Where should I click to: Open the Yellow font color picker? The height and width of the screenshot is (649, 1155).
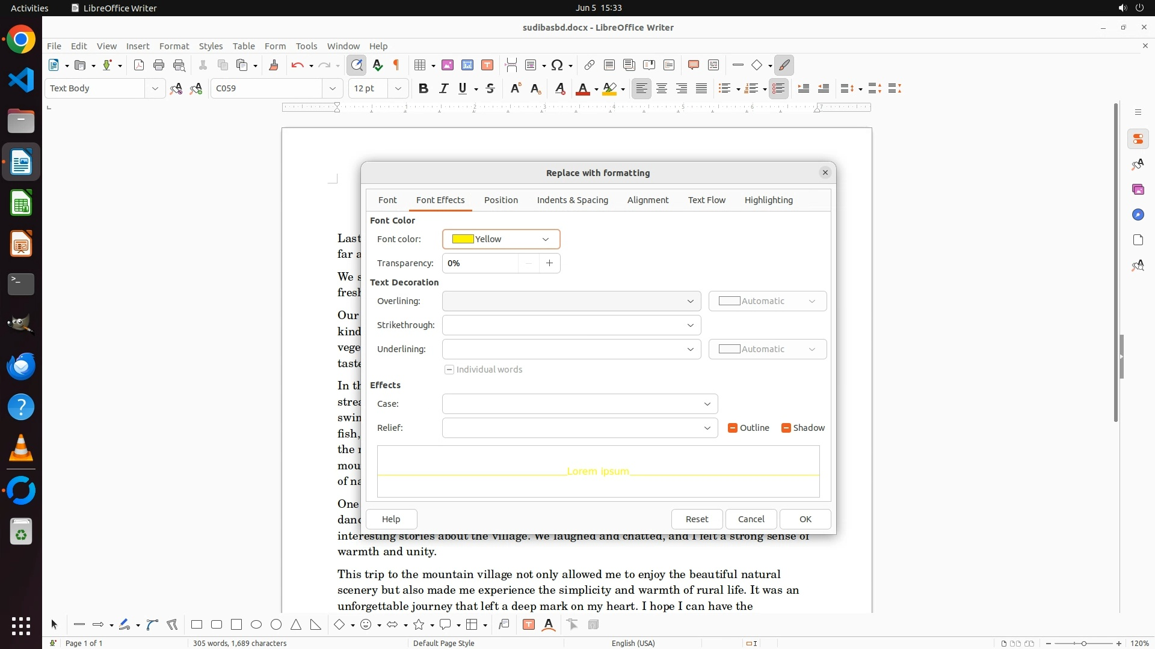(500, 239)
